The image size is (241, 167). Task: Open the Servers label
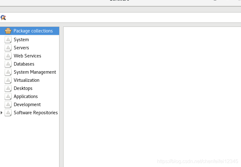[21, 48]
